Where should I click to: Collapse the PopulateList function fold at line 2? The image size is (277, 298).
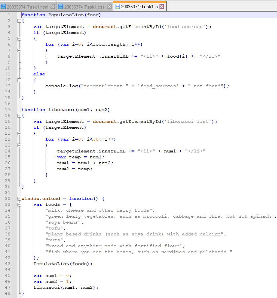click(x=19, y=21)
